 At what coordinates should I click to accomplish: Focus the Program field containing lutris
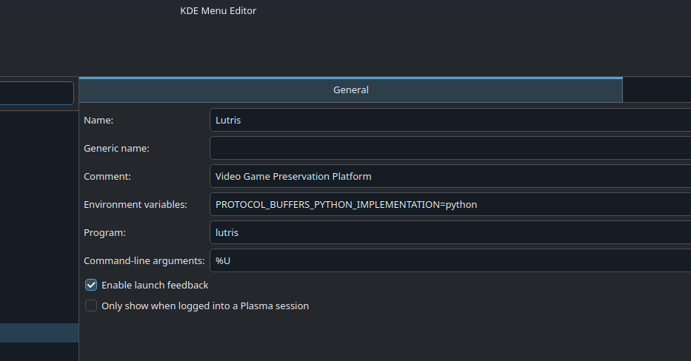[x=450, y=232]
